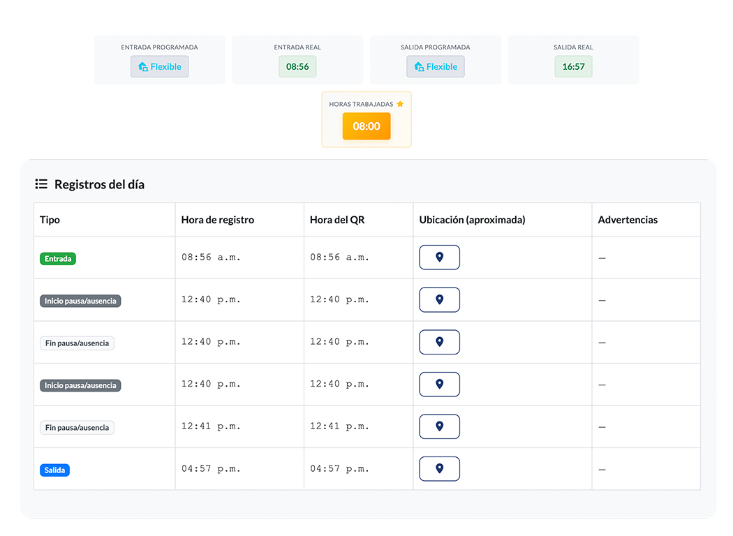Open location pin for the Salida record

point(439,469)
